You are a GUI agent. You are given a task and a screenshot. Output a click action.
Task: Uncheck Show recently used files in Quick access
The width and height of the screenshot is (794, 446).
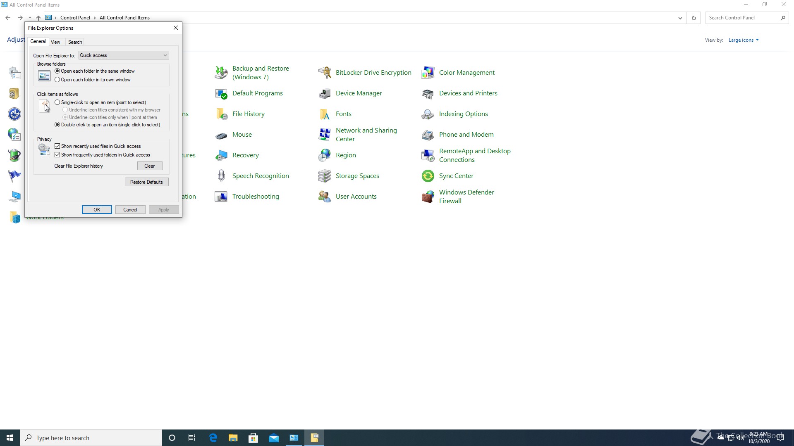click(x=57, y=146)
